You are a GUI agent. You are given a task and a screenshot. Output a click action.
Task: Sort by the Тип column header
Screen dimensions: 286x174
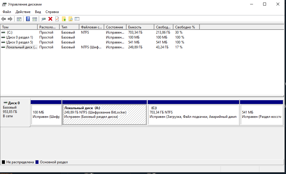pyautogui.click(x=69, y=27)
